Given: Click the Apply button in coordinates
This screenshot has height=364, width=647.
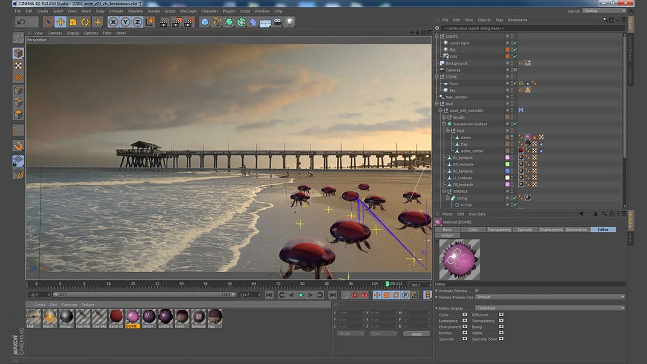Looking at the screenshot, I should [417, 334].
